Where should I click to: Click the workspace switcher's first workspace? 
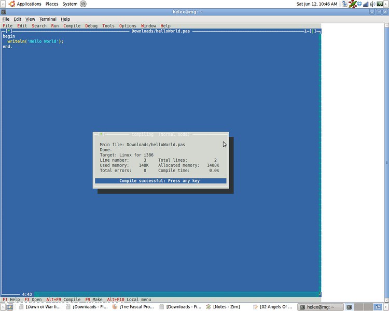tap(349, 307)
